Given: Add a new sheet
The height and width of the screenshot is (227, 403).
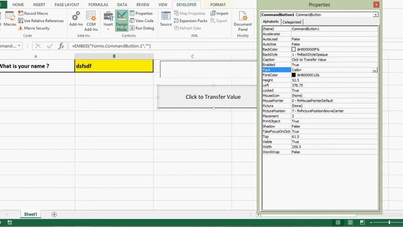Looking at the screenshot, I should click(54, 214).
